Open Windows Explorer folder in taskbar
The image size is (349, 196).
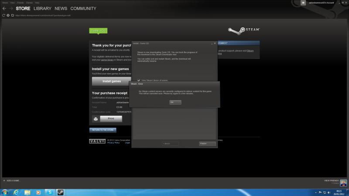27,192
